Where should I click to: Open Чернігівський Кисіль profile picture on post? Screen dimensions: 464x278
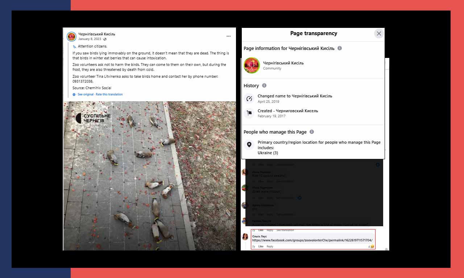(x=71, y=37)
